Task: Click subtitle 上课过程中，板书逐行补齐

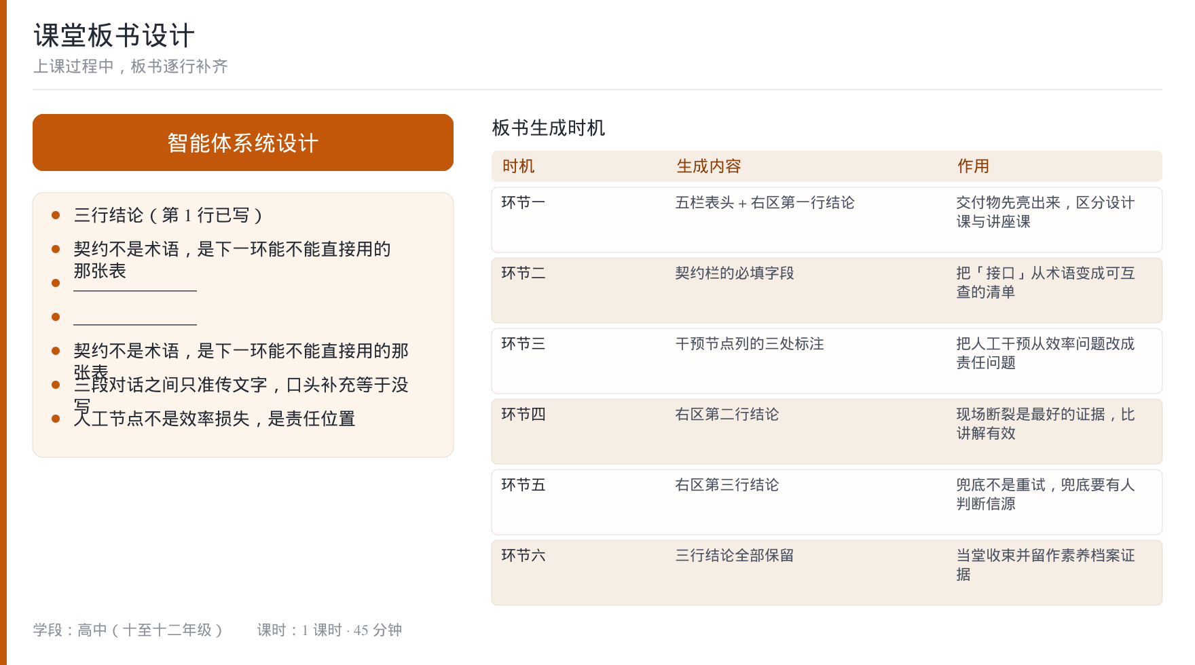Action: [x=130, y=66]
